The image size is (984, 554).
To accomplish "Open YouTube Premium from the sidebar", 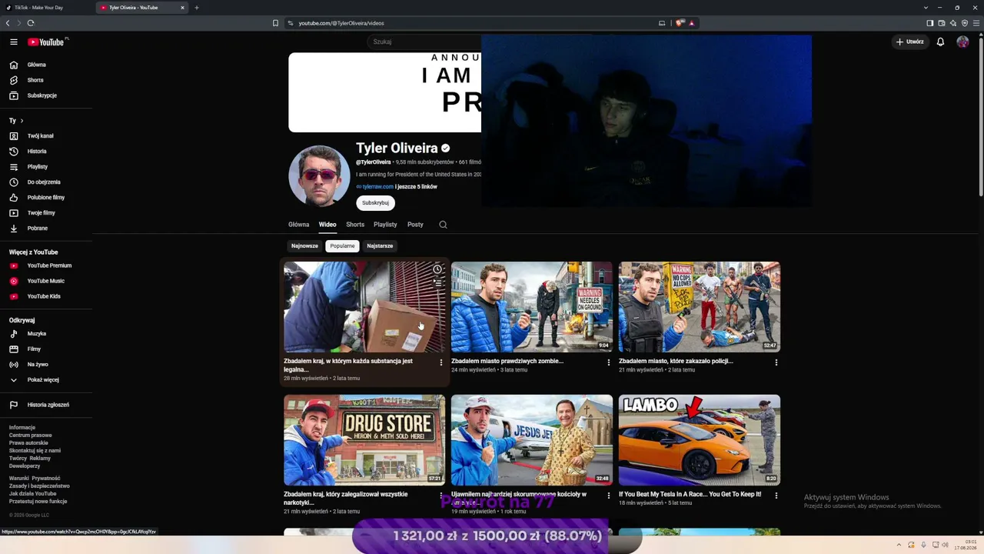I will point(49,265).
